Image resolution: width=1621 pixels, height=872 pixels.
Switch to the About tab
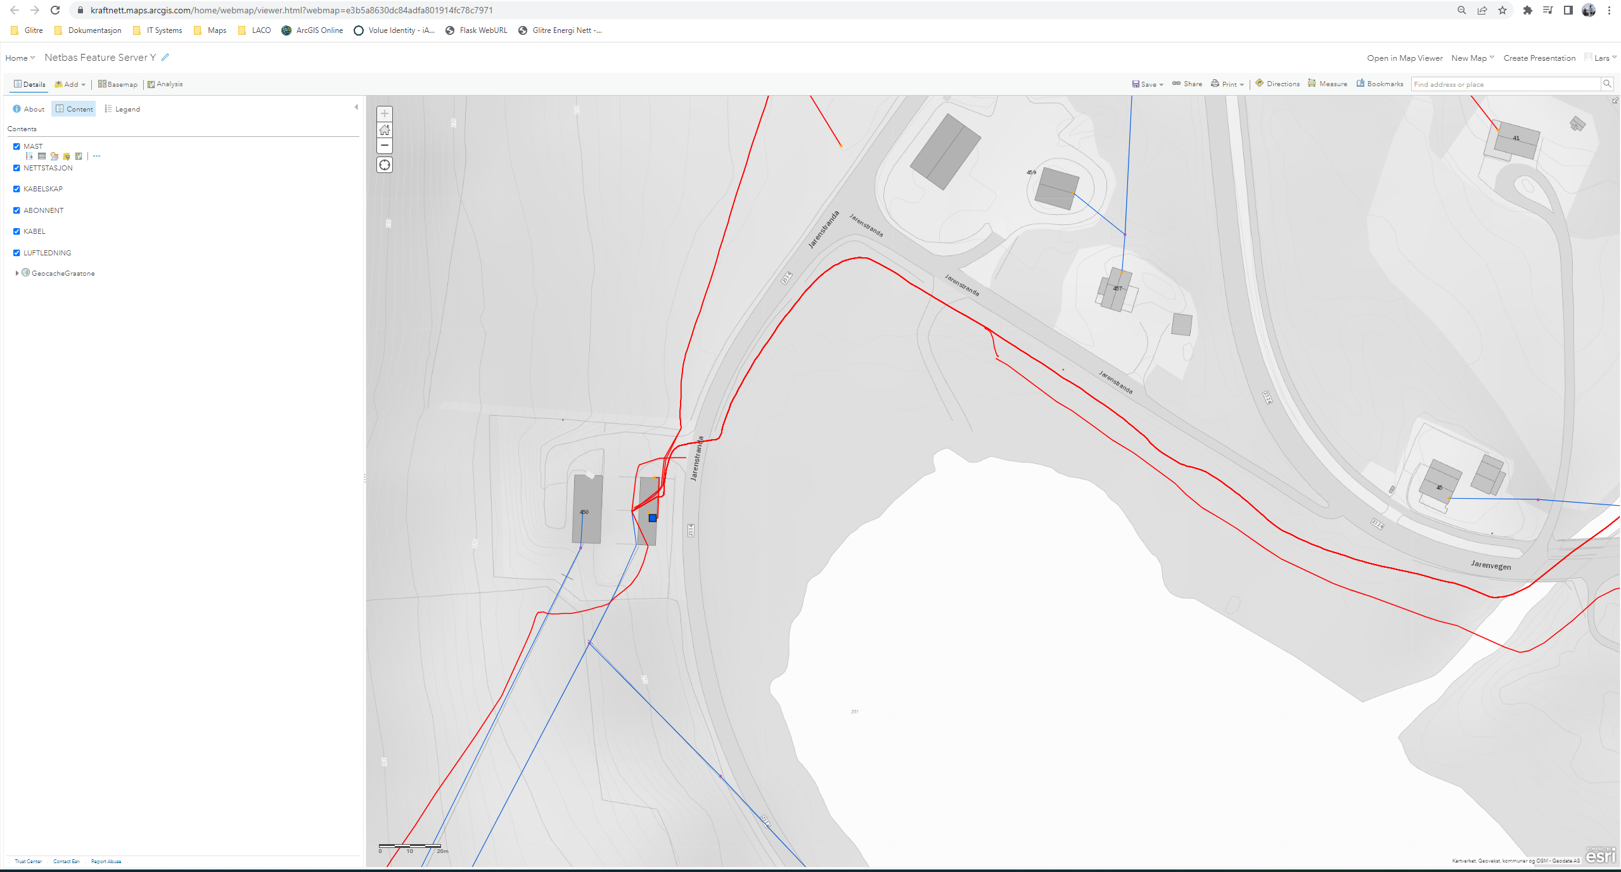coord(29,109)
